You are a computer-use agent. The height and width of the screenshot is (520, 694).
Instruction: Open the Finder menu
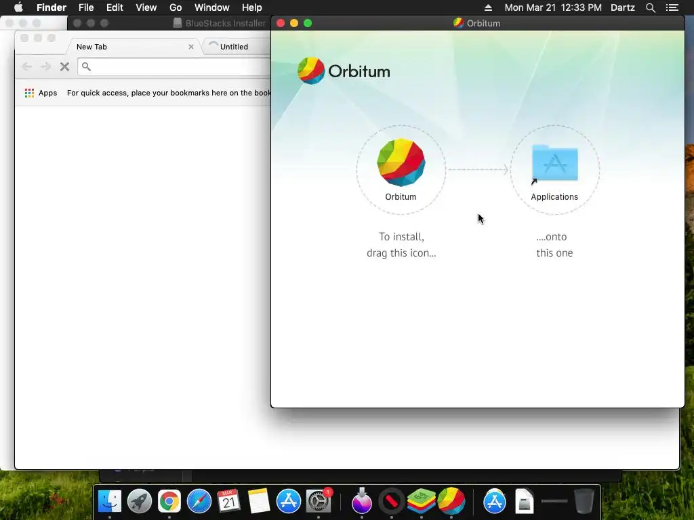point(52,7)
